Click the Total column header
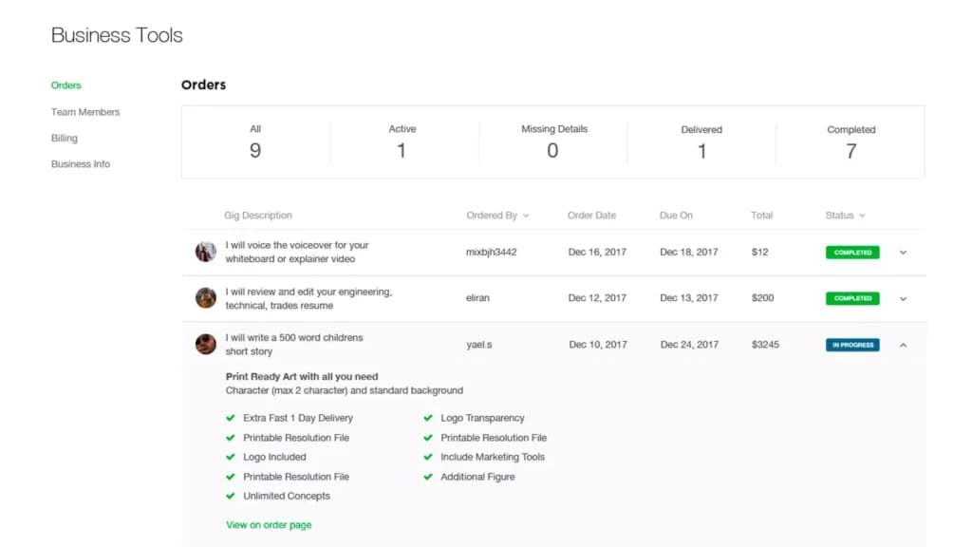The height and width of the screenshot is (547, 972). pyautogui.click(x=761, y=216)
